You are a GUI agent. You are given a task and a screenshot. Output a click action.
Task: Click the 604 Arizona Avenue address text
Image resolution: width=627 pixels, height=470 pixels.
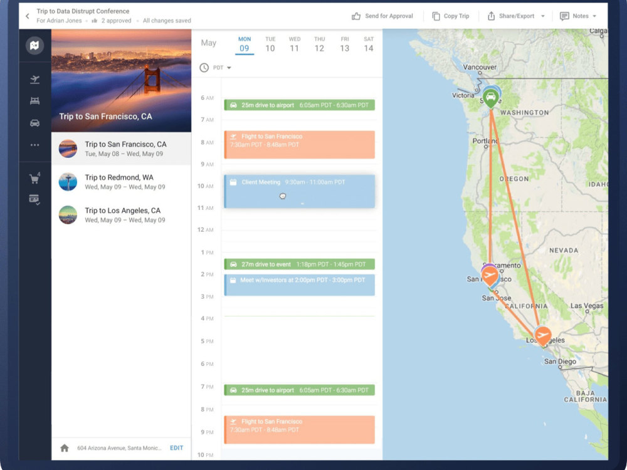coord(119,448)
